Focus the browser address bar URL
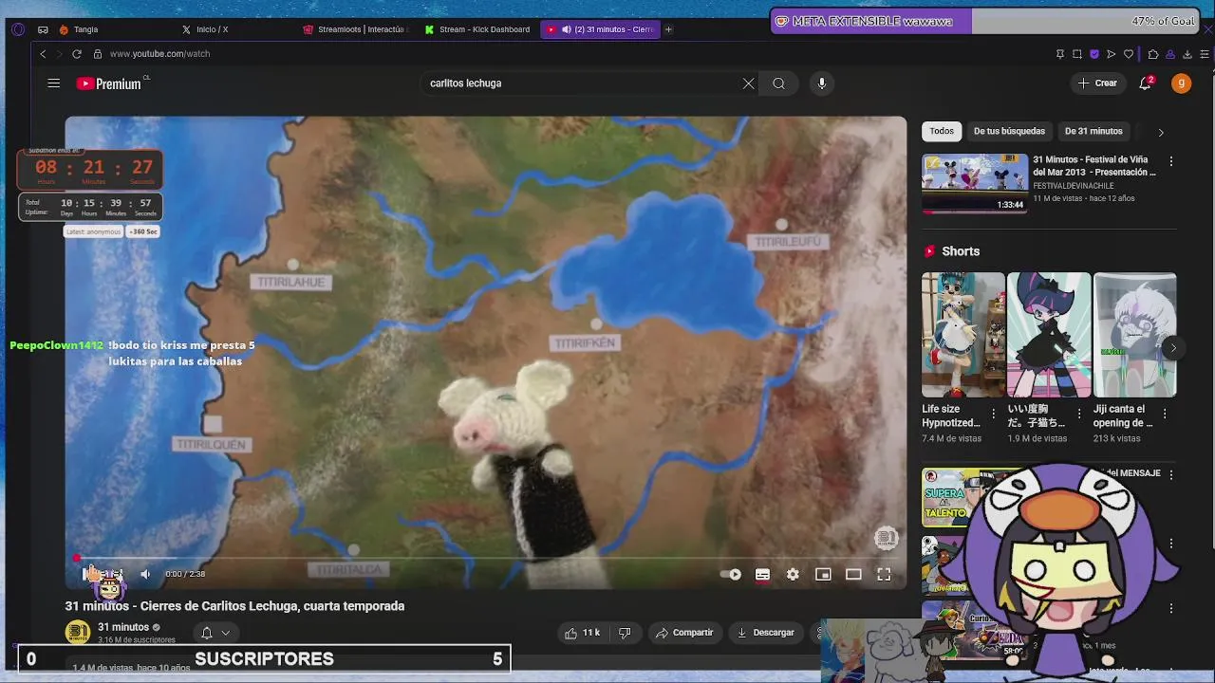Screen dimensions: 1215x683 159,54
